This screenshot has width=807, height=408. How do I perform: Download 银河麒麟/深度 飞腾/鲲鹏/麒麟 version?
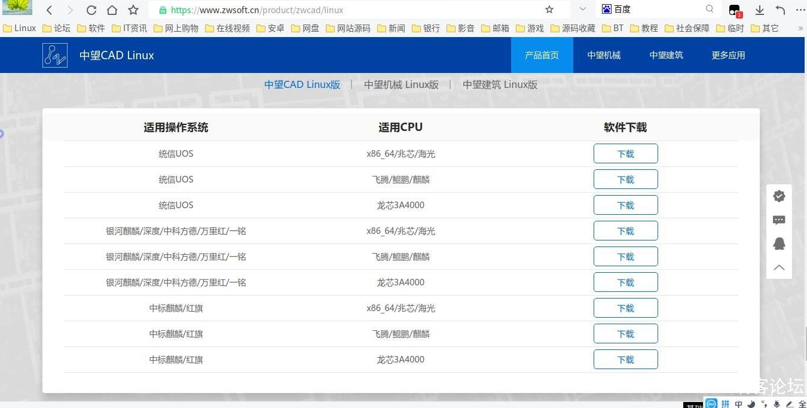(x=625, y=257)
